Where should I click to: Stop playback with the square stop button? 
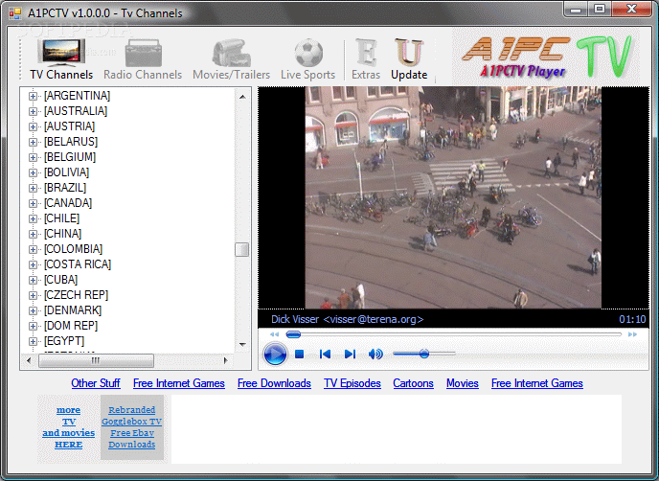(299, 355)
